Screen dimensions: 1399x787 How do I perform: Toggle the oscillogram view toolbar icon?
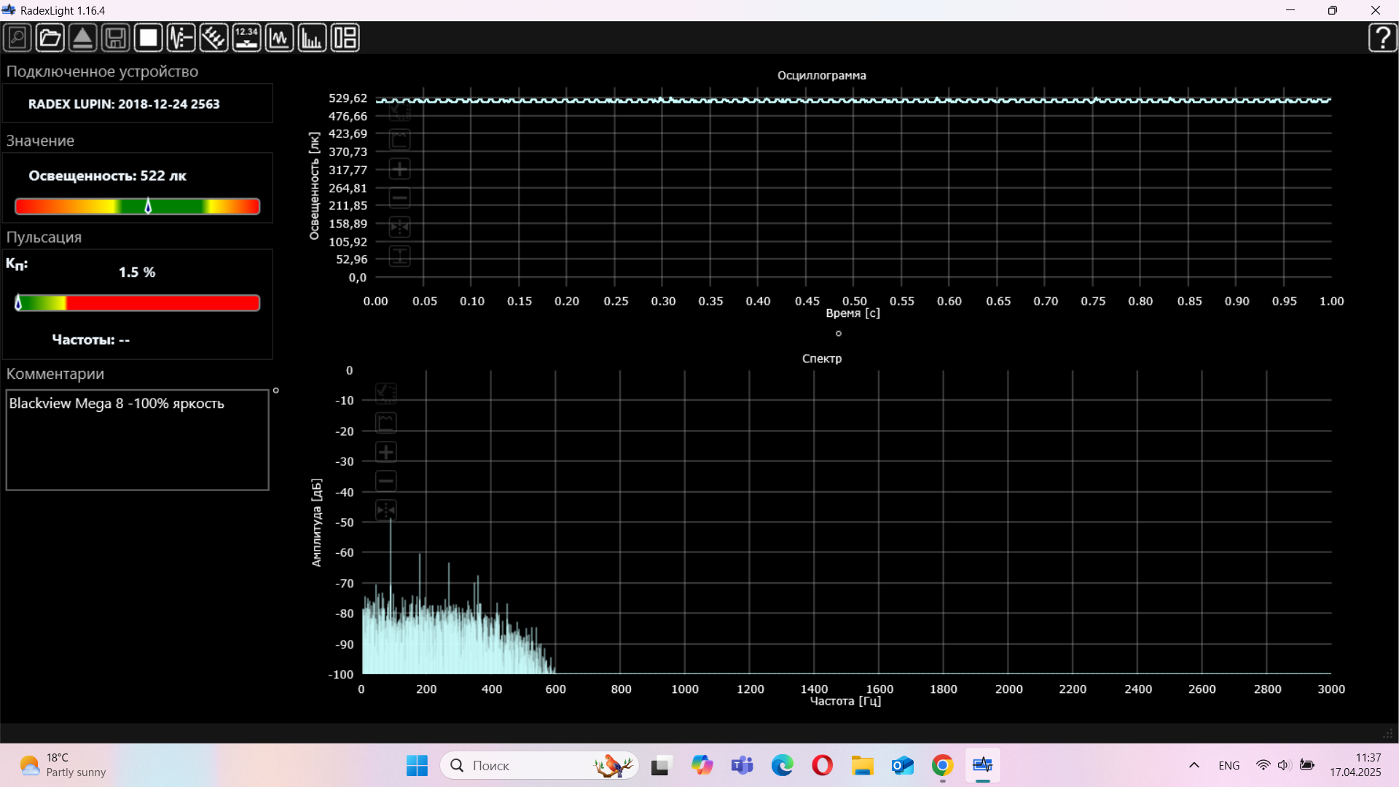click(279, 38)
